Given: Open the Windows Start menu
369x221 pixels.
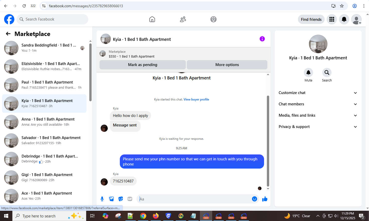Looking at the screenshot, I should [x=6, y=216].
